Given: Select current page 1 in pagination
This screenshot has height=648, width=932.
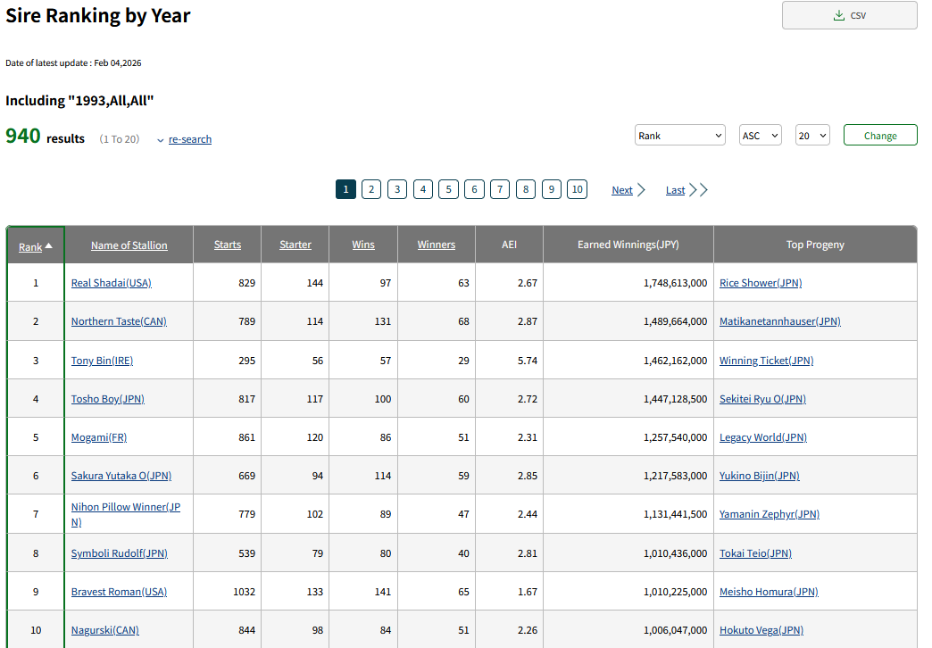Looking at the screenshot, I should click(346, 189).
